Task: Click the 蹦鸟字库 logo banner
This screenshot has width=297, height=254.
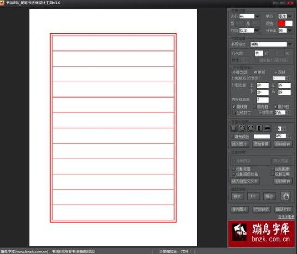Action: pos(262,233)
